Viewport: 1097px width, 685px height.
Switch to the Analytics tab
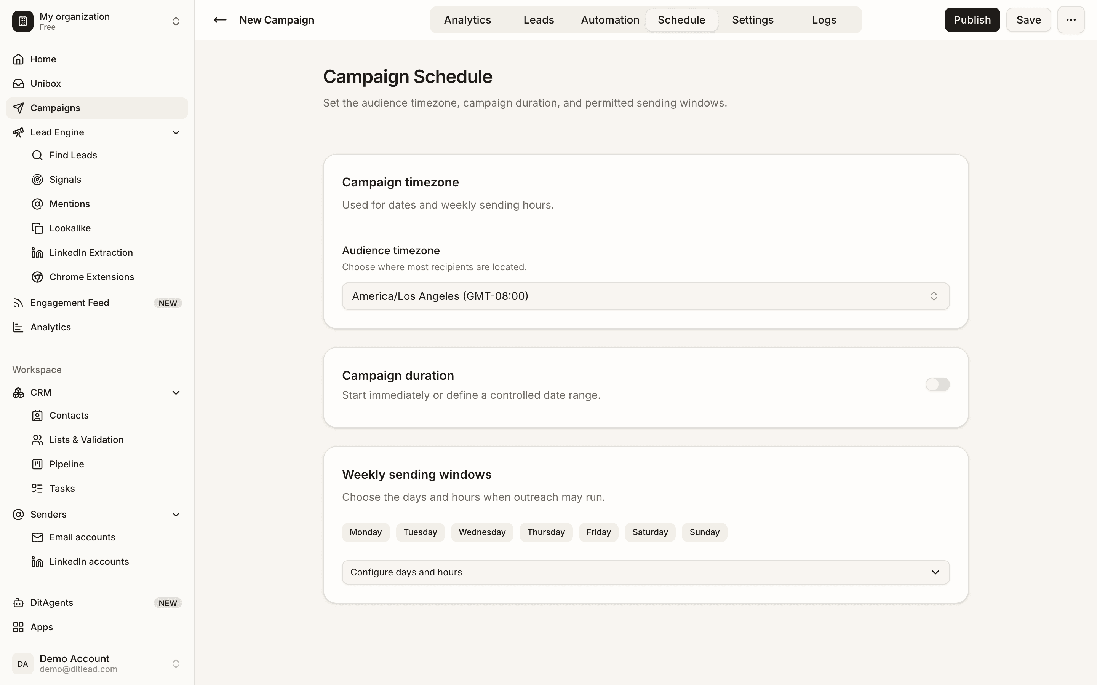pyautogui.click(x=467, y=20)
